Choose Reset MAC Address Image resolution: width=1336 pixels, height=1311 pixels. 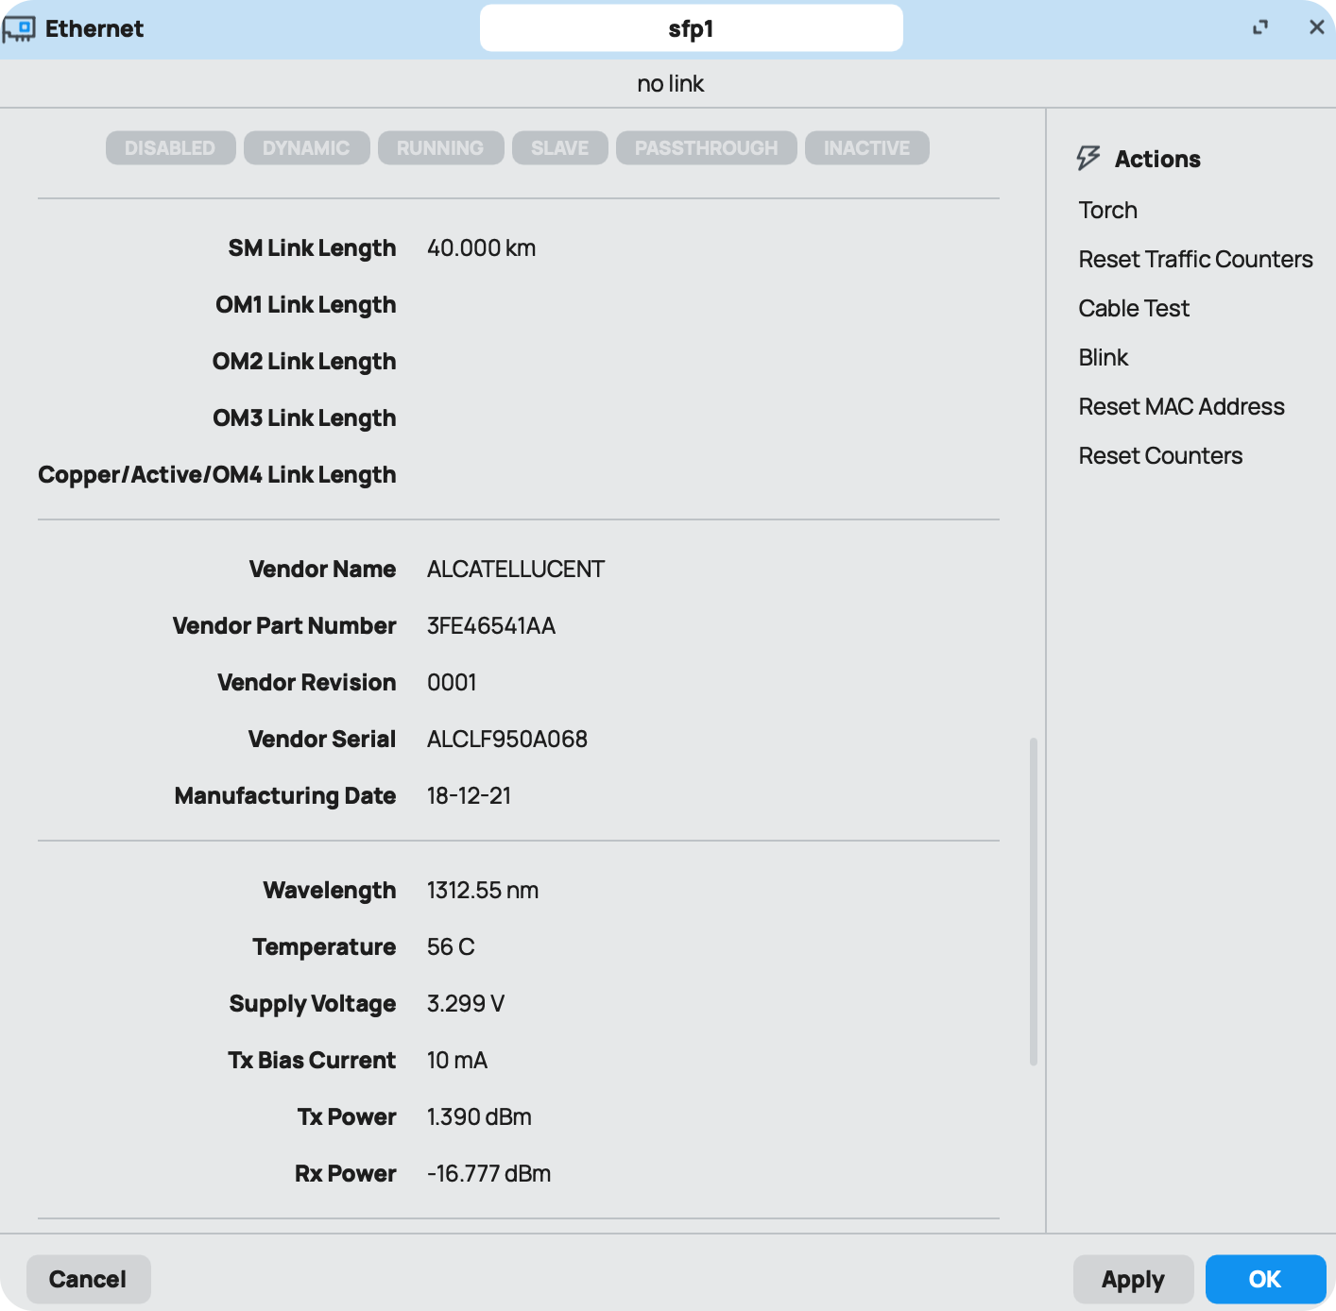coord(1181,406)
